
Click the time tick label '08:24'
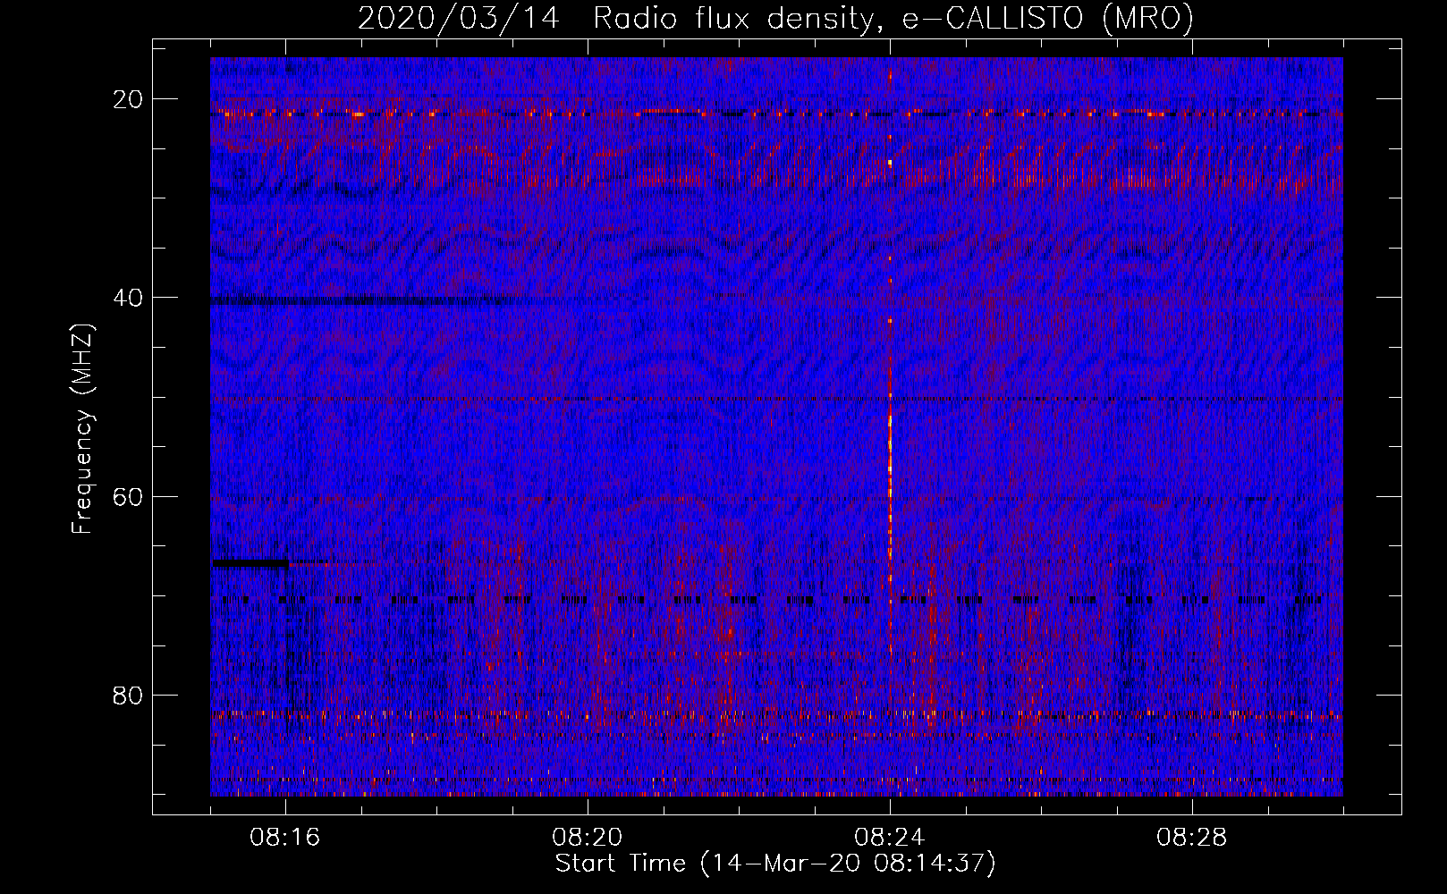click(x=890, y=838)
